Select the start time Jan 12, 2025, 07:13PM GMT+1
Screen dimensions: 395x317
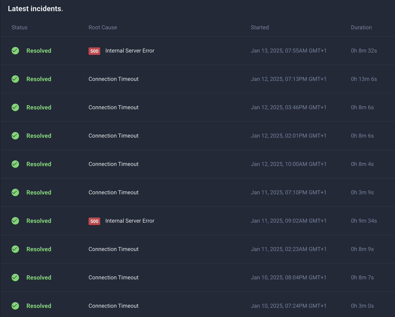click(289, 79)
